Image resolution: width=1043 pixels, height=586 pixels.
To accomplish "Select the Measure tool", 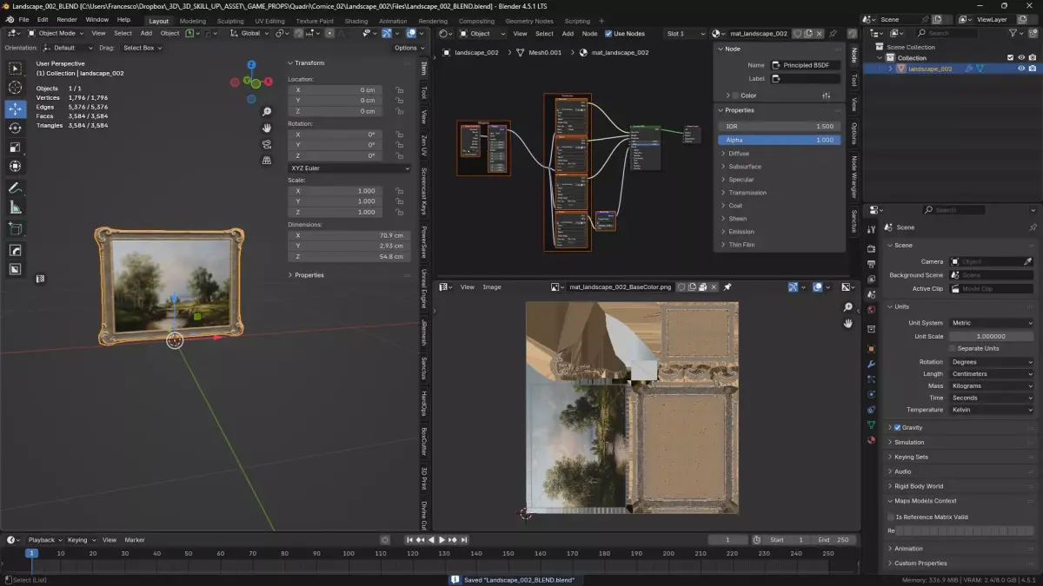I will pos(16,207).
